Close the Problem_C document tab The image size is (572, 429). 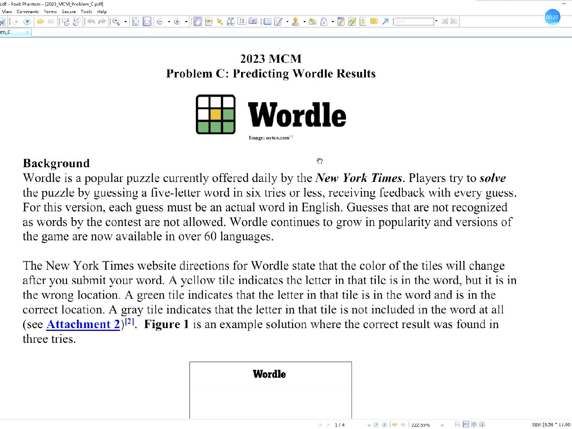[x=27, y=32]
